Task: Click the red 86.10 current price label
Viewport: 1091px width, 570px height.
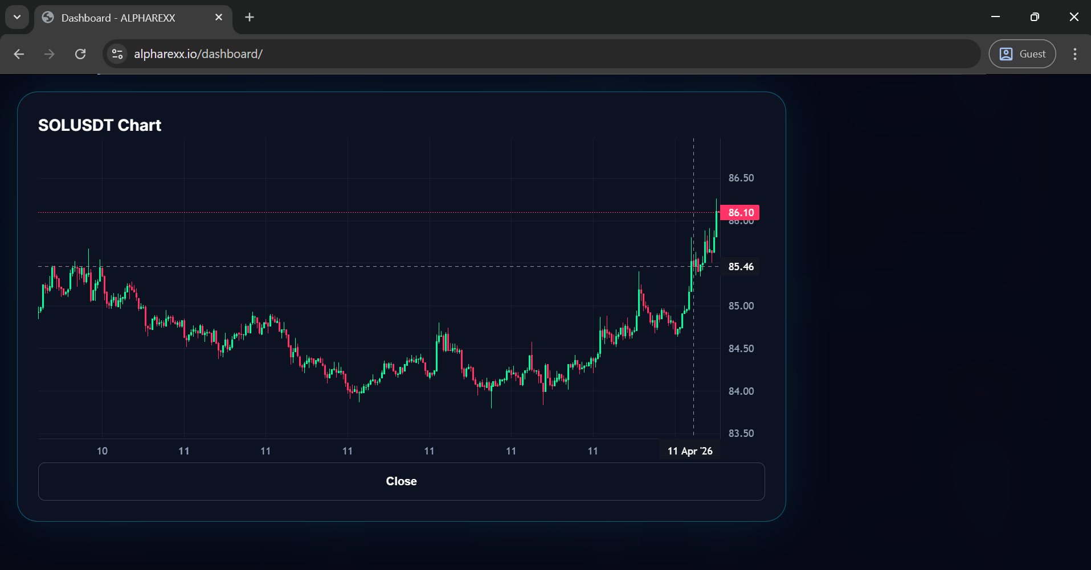Action: [740, 213]
